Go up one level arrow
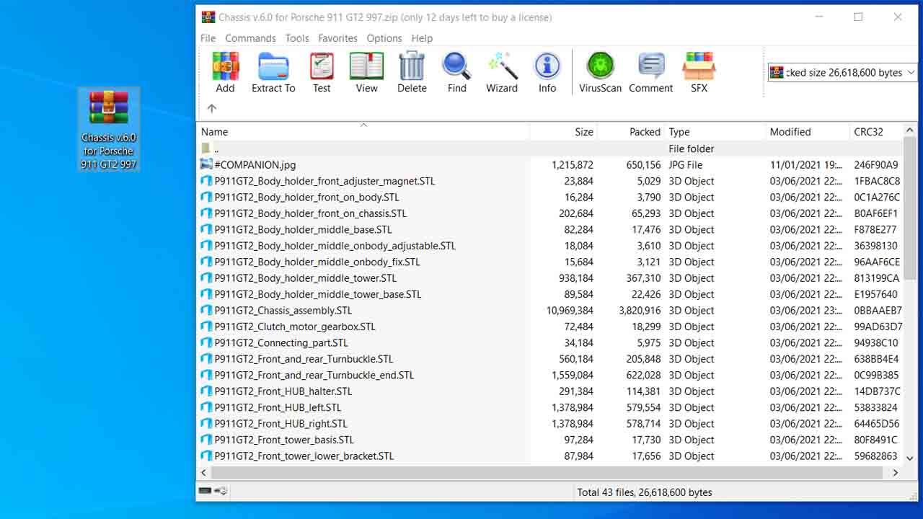The height and width of the screenshot is (519, 923). click(x=211, y=109)
